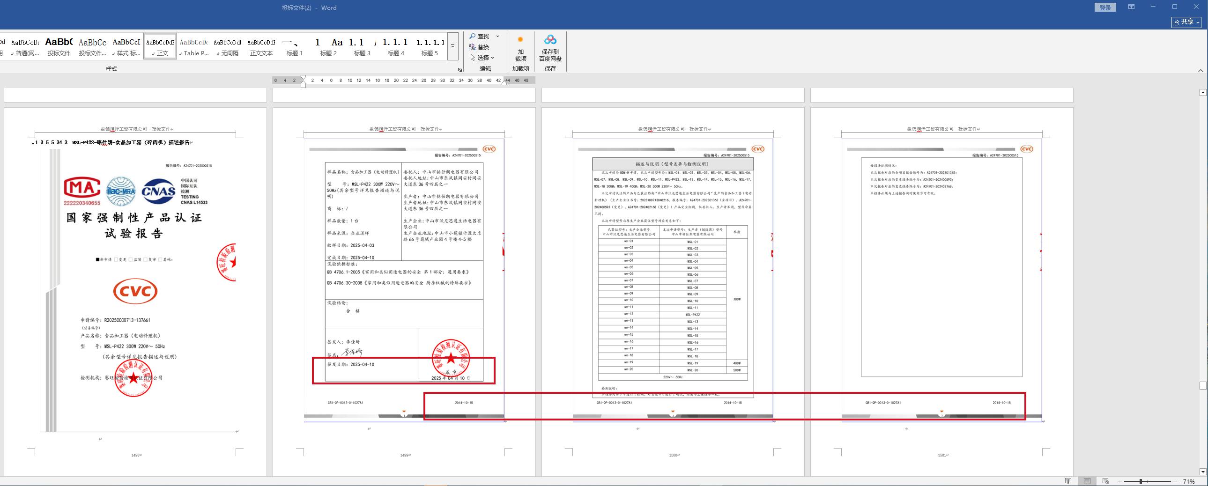Click the 申请编号 R2025CCC0713-137661 text
This screenshot has height=486, width=1208.
115,320
